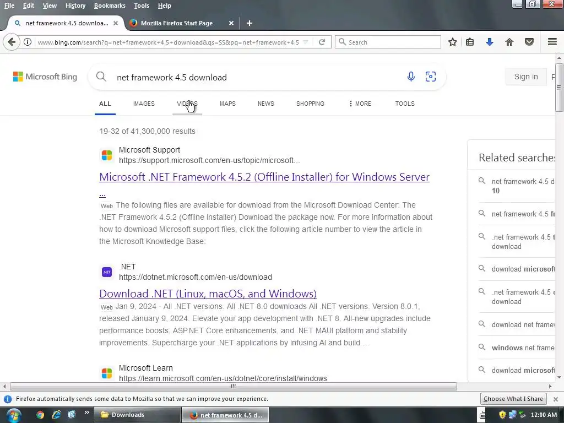The width and height of the screenshot is (564, 423).
Task: Open the Downloads folder taskbar button
Action: pyautogui.click(x=137, y=415)
